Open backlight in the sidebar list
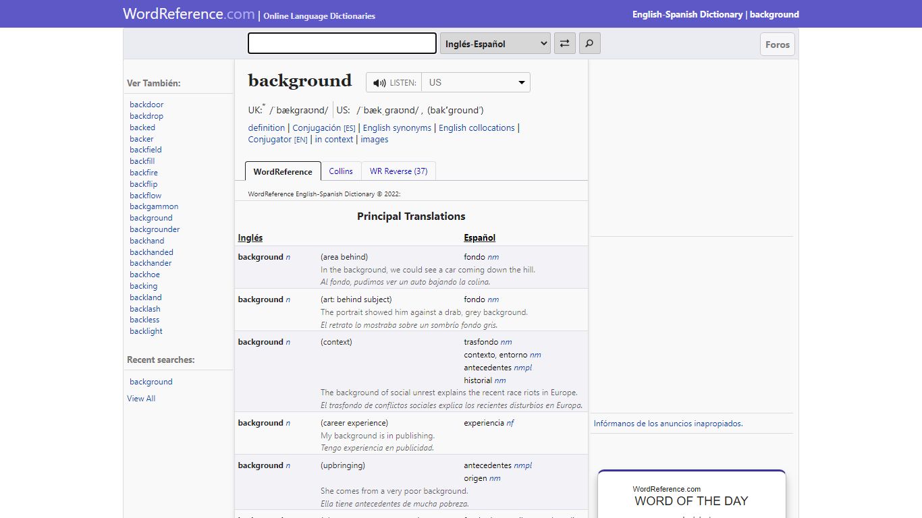The height and width of the screenshot is (518, 922). click(x=146, y=331)
